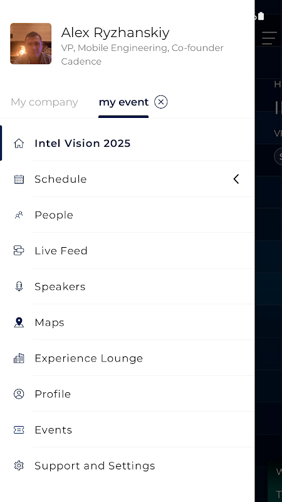Tap the calendar icon next to Schedule
The width and height of the screenshot is (282, 502).
19,179
